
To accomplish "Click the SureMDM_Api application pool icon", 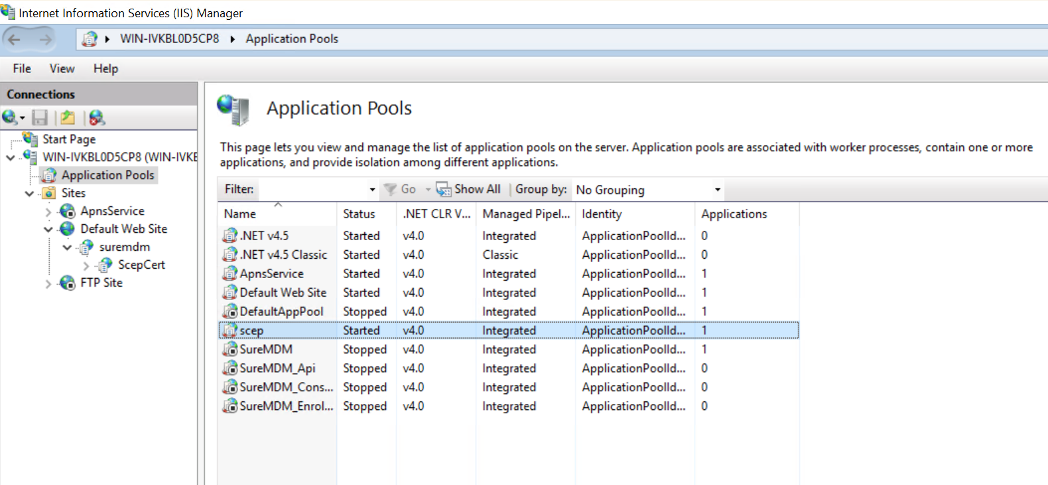I will point(230,368).
